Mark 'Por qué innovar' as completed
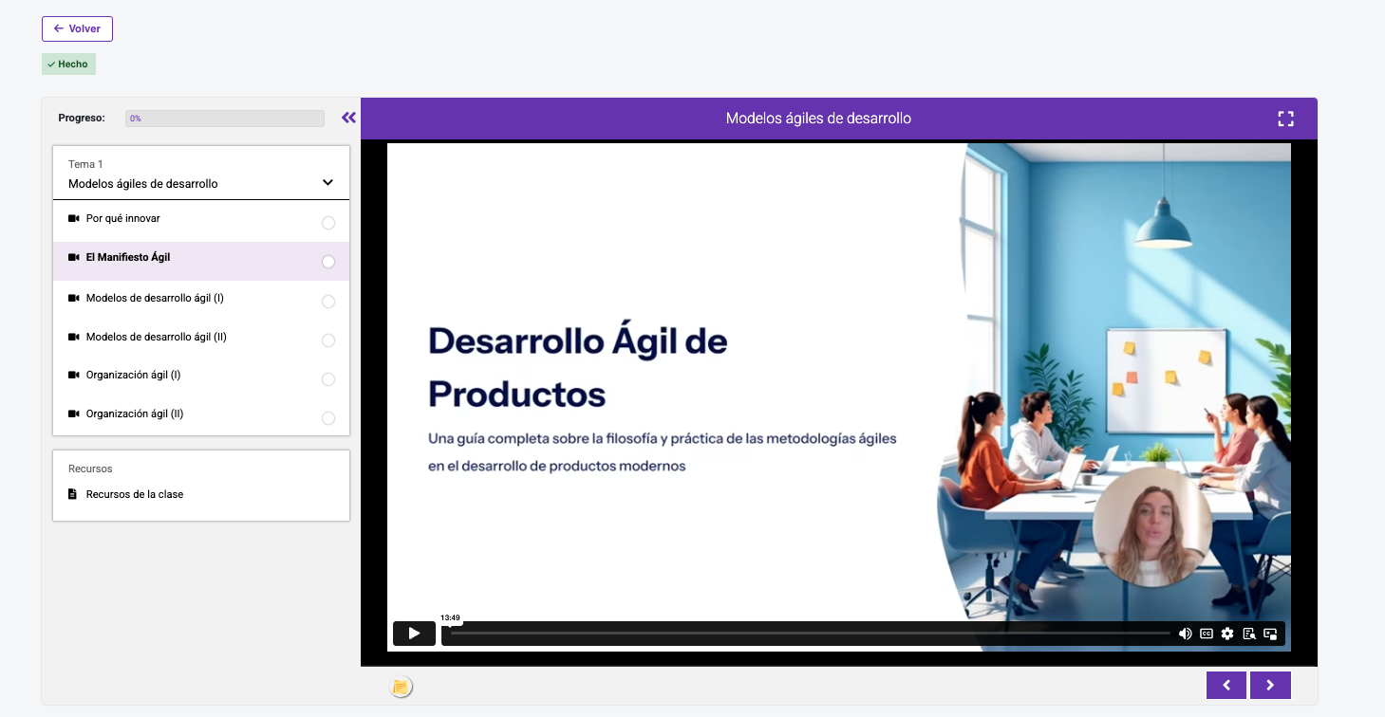Screen dimensions: 1385x717 click(x=328, y=223)
